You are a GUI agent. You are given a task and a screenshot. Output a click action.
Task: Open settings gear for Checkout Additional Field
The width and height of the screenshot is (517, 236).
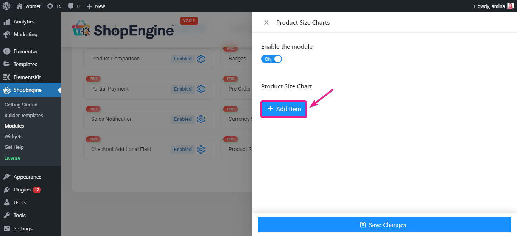[x=201, y=150]
